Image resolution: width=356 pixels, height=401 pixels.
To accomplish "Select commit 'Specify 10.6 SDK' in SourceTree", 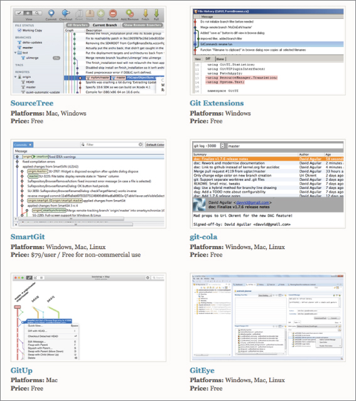I will point(118,87).
